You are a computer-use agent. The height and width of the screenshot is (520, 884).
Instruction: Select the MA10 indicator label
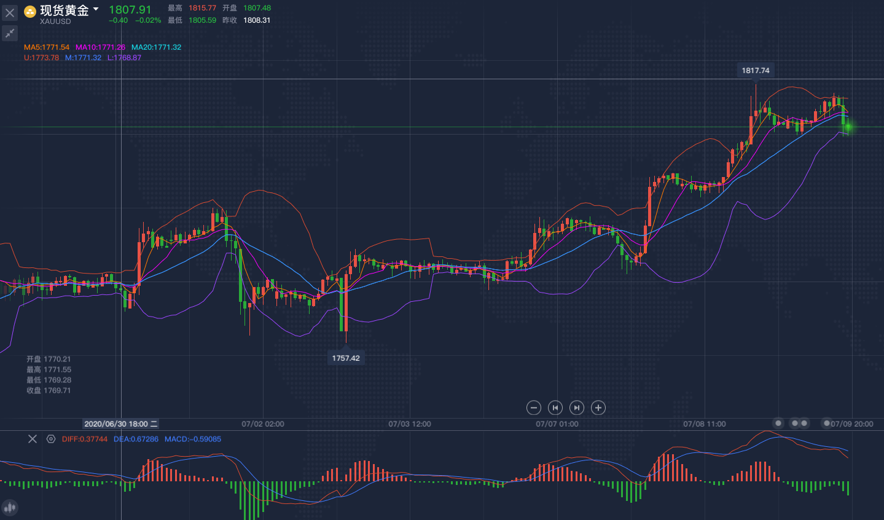100,47
